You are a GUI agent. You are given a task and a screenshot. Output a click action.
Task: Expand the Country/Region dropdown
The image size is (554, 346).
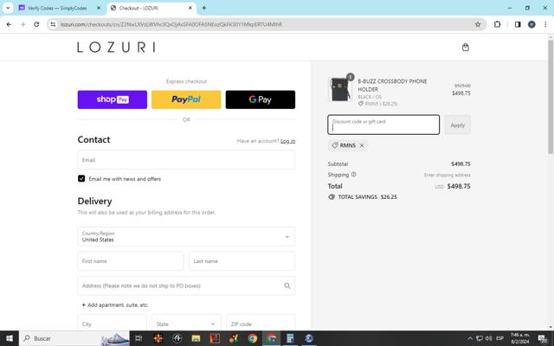click(x=186, y=236)
